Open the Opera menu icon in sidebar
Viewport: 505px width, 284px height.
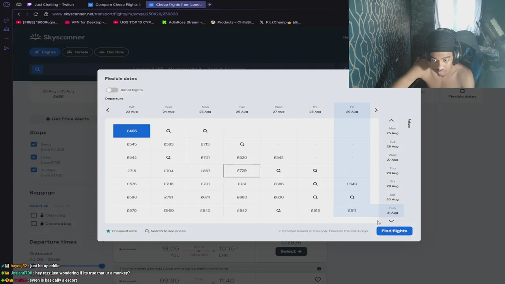[x=6, y=5]
